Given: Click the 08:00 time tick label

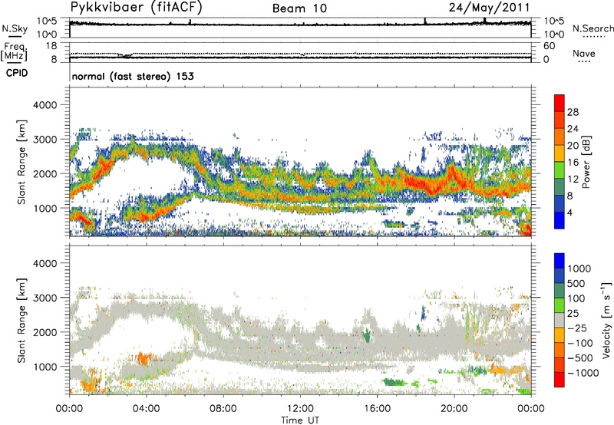Looking at the screenshot, I should (x=223, y=409).
